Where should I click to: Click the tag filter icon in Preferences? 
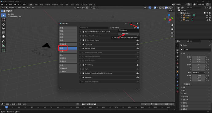click(135, 28)
